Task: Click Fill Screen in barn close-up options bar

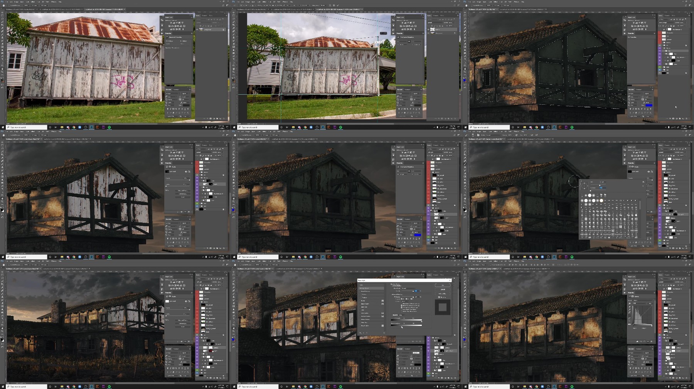Action: 44,5
